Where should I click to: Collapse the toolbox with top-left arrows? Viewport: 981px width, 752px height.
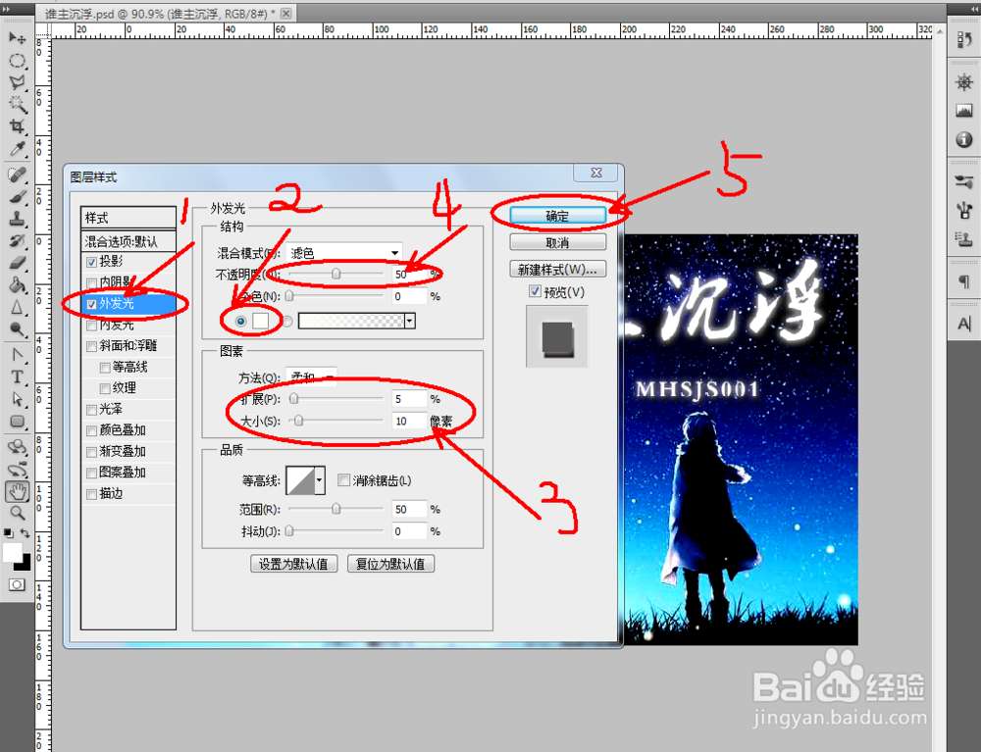pos(7,10)
